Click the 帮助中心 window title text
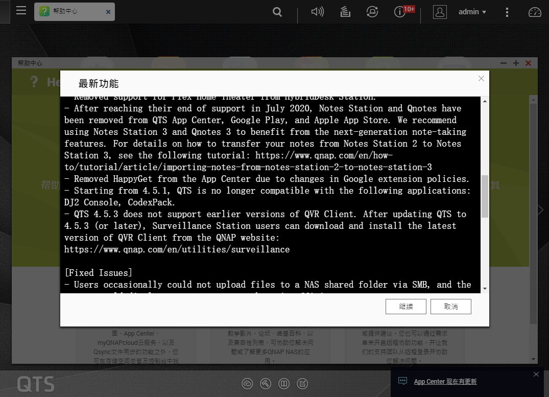The height and width of the screenshot is (397, 549). (x=30, y=63)
